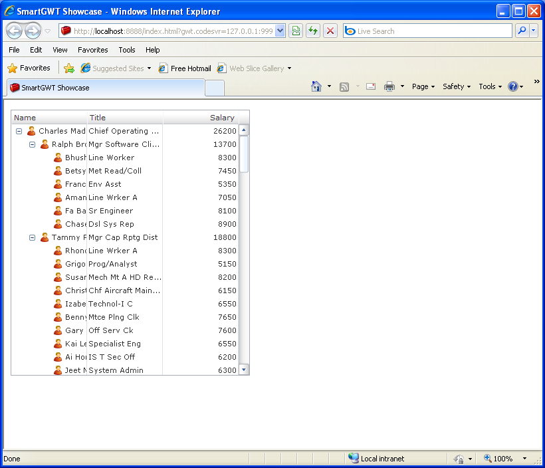Screen dimensions: 545x468
Task: Click the Local intranet zone indicator
Action: (x=376, y=459)
